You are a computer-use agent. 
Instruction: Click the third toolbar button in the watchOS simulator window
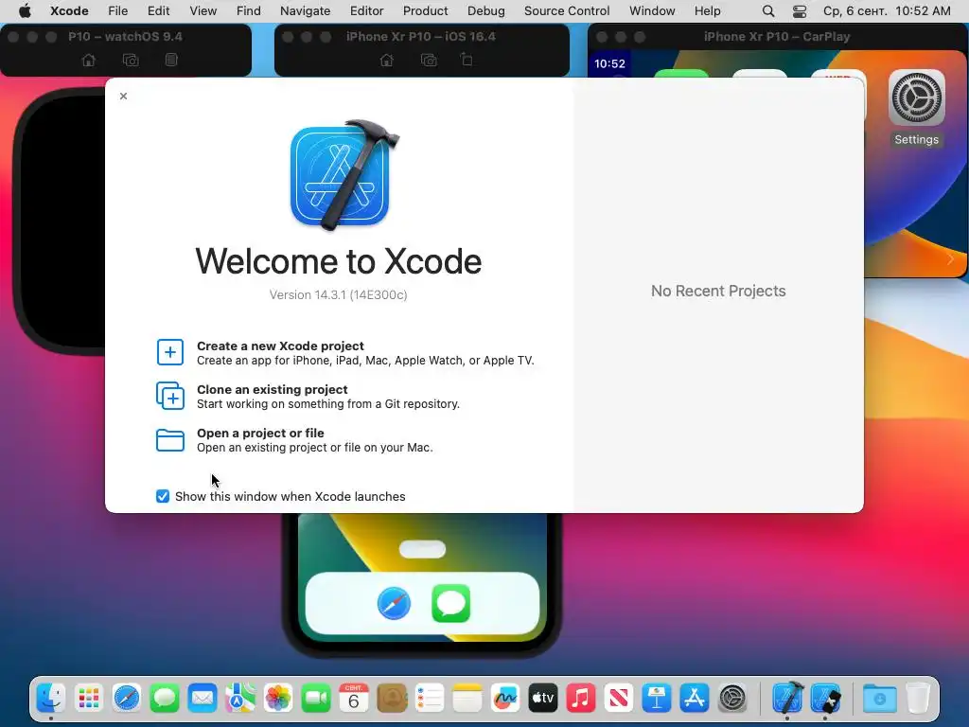(171, 60)
